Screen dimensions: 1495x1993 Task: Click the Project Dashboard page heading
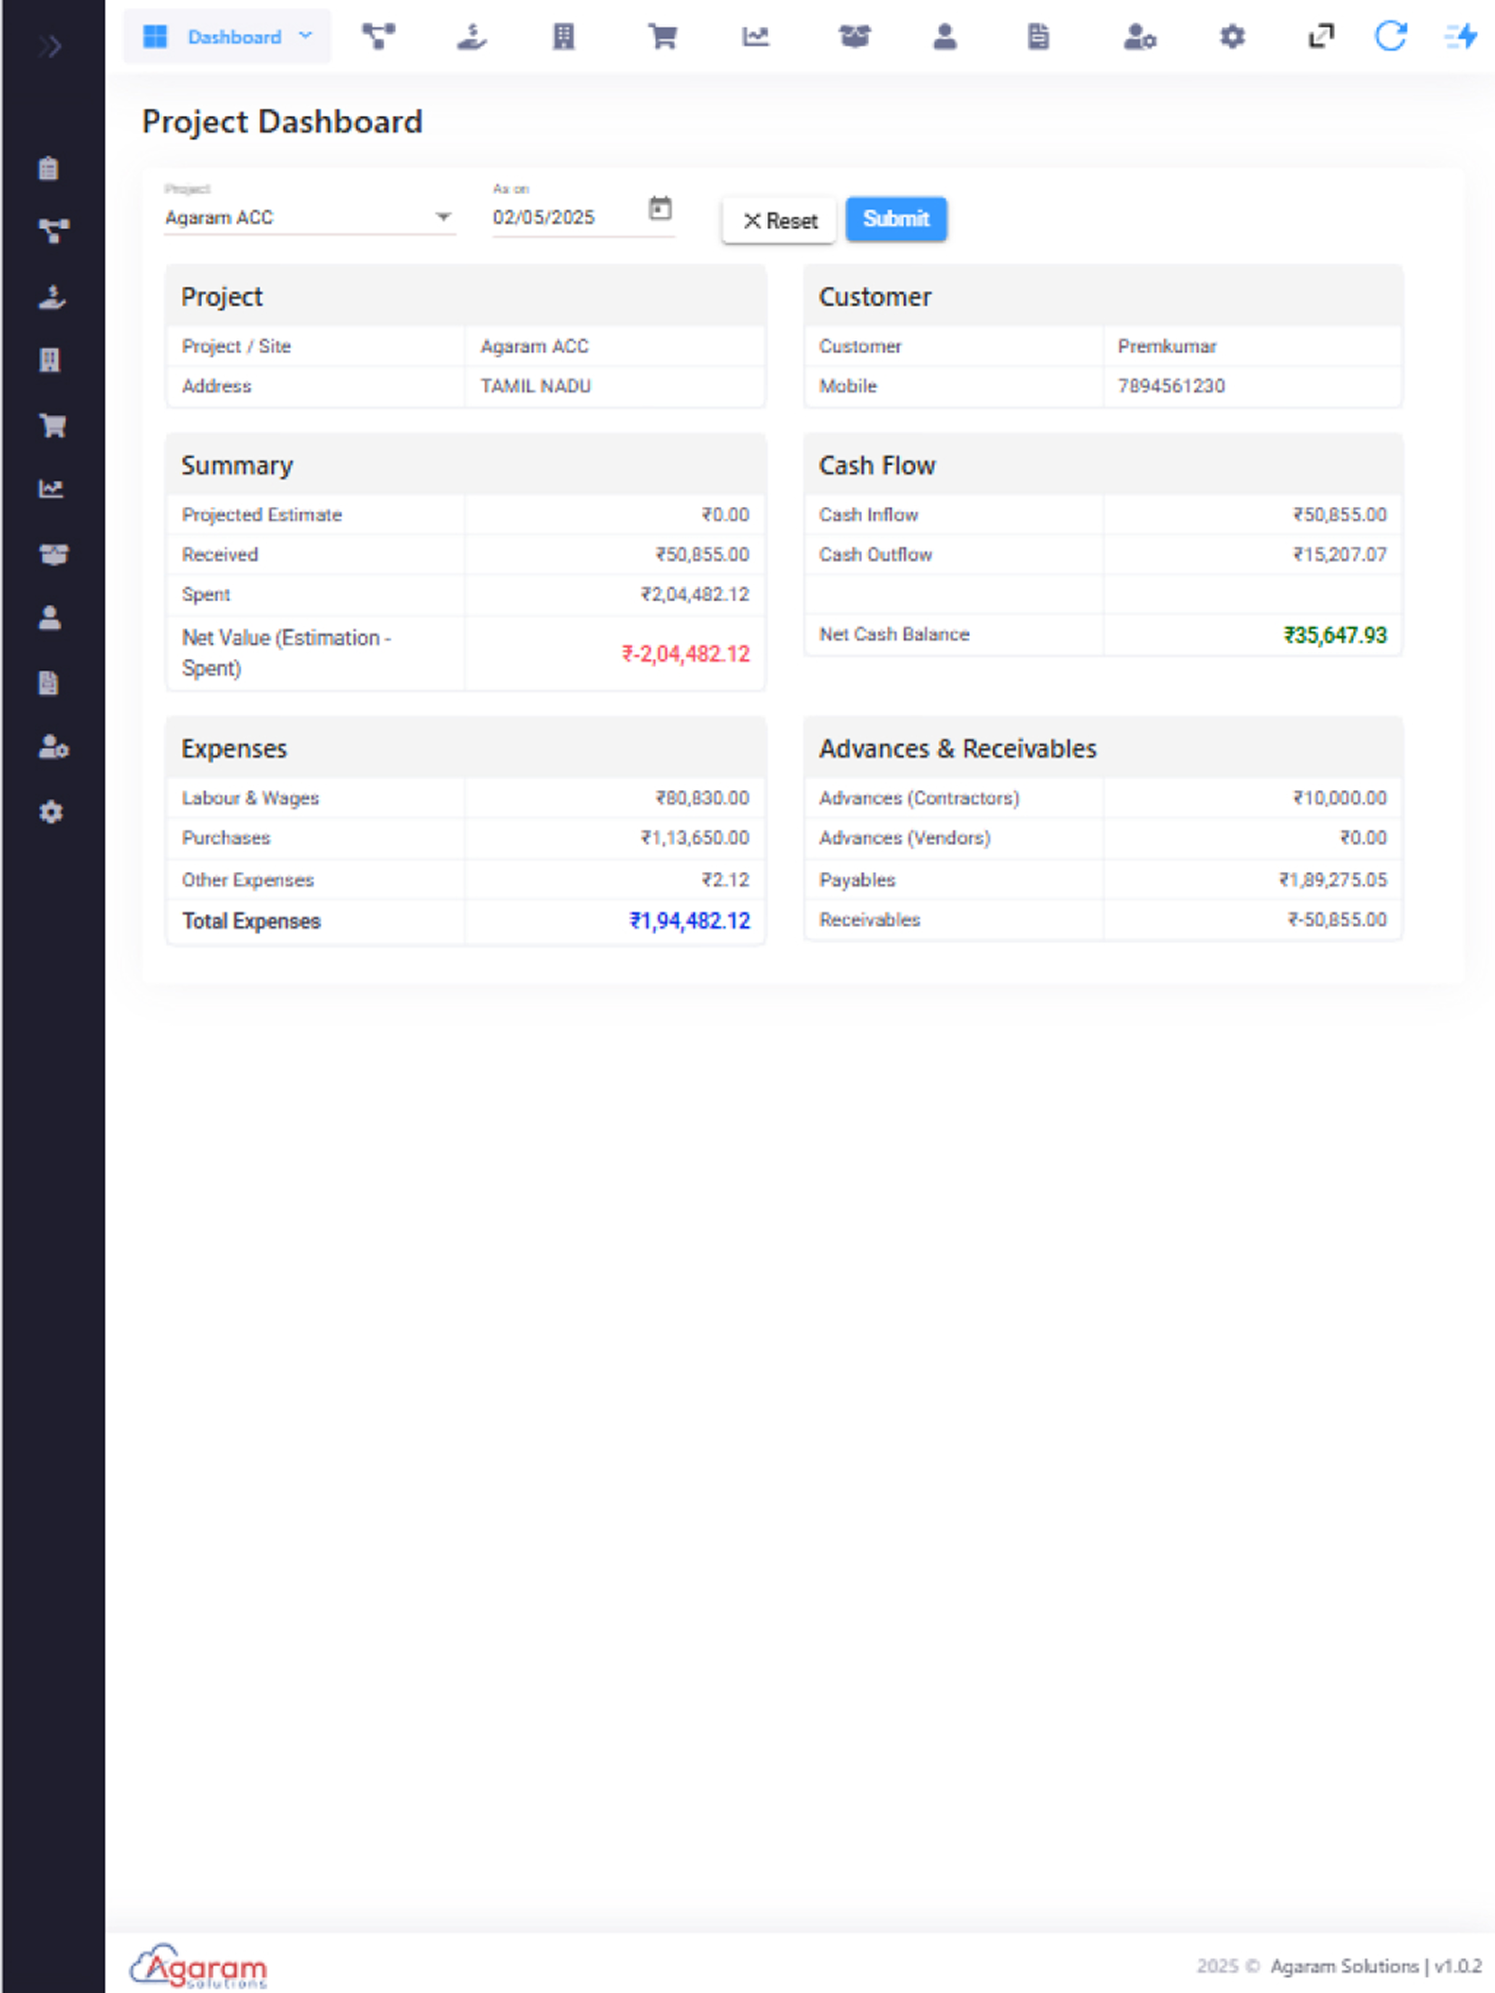[x=282, y=122]
